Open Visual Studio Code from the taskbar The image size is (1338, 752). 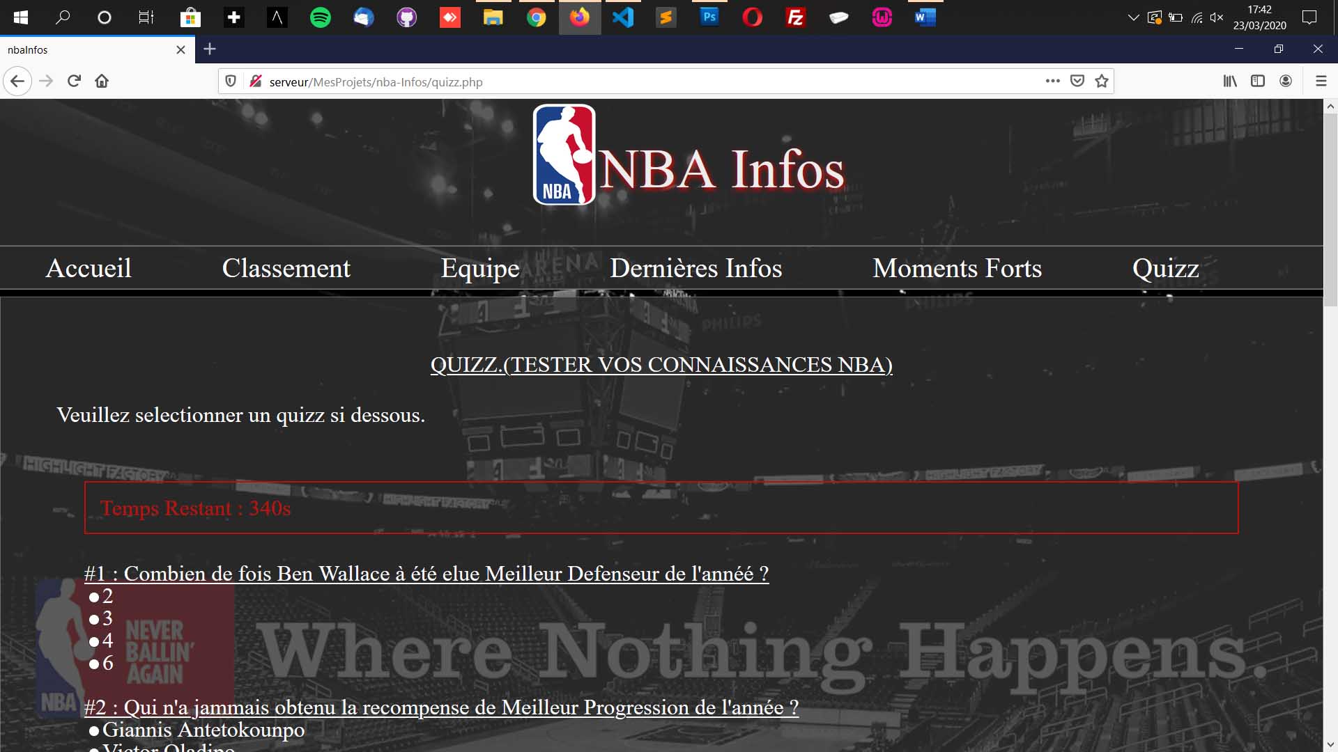point(622,17)
